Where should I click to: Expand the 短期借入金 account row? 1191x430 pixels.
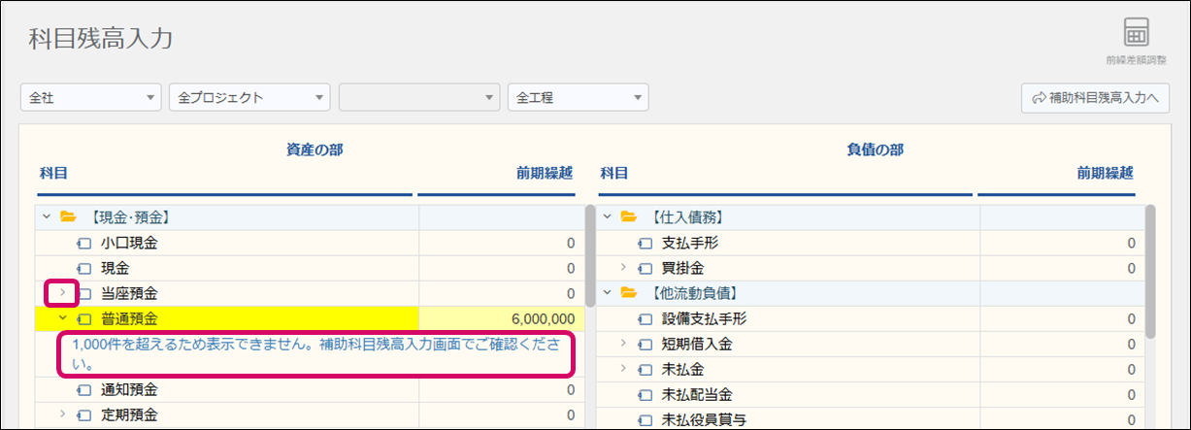coord(624,344)
